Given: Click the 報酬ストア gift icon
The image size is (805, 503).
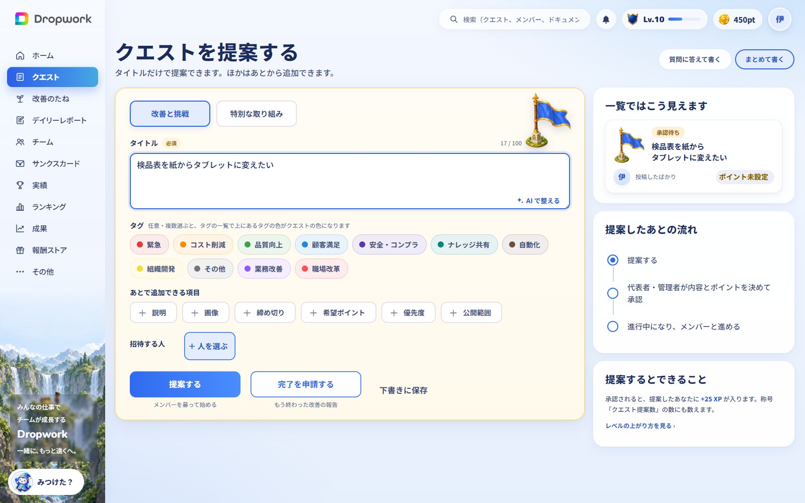Looking at the screenshot, I should (20, 250).
